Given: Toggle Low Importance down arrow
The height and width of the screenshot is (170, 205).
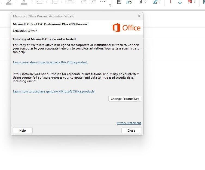Looking at the screenshot, I should tap(180, 2).
